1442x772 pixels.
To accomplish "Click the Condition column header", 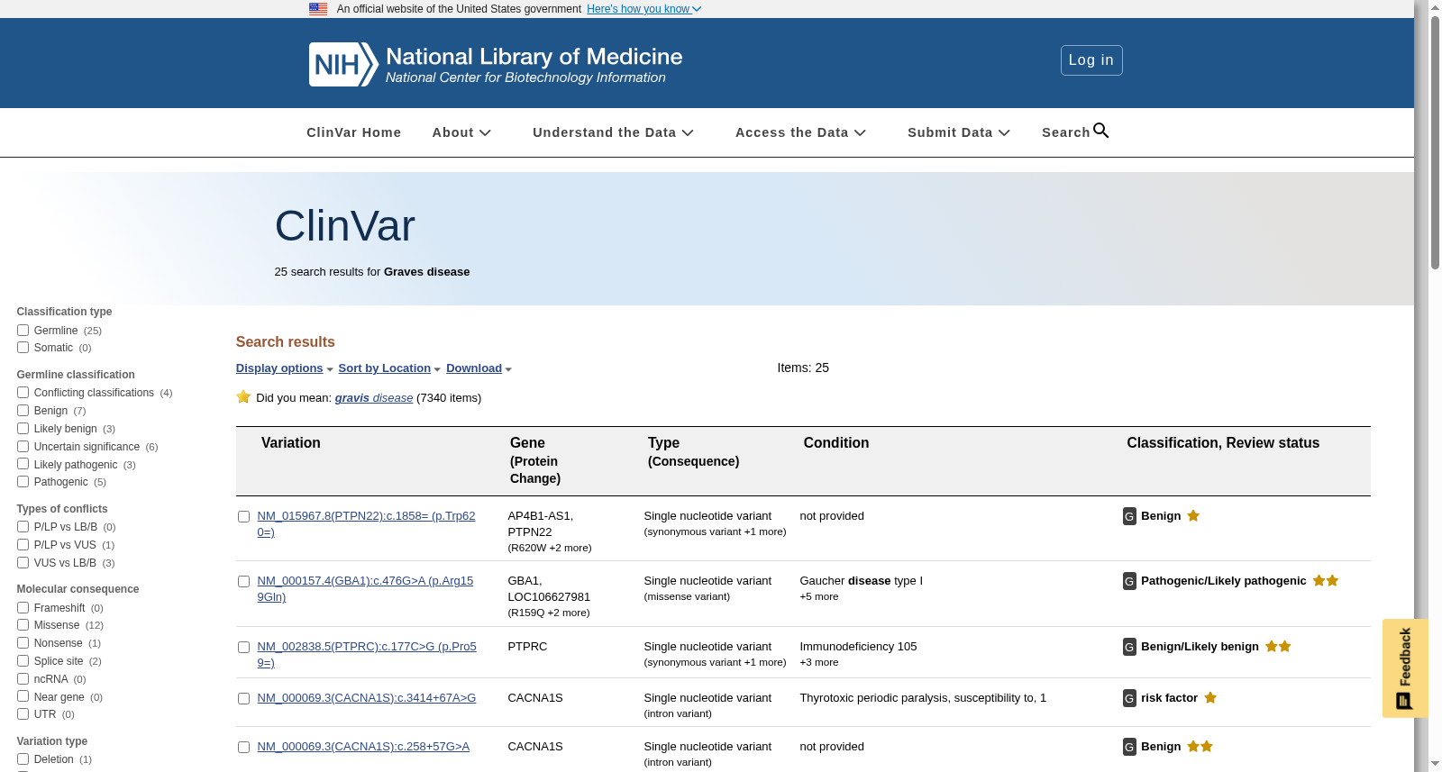I will 836,443.
